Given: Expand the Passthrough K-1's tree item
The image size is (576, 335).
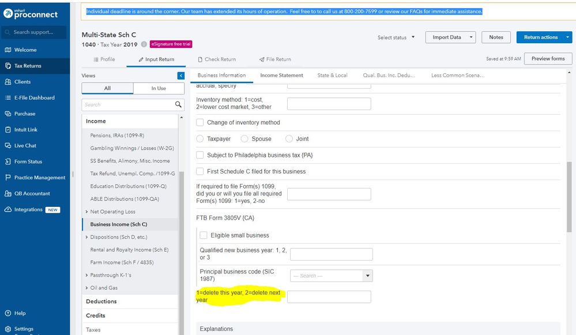Looking at the screenshot, I should tap(86, 275).
